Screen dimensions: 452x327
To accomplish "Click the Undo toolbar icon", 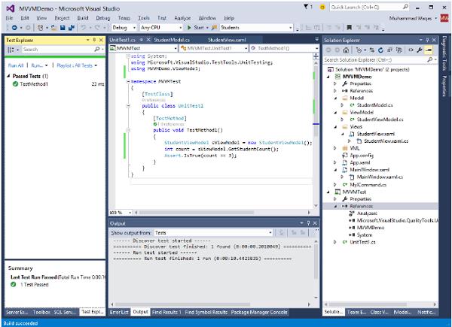I will click(x=83, y=28).
